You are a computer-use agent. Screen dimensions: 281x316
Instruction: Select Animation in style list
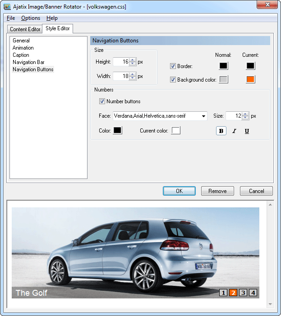point(23,48)
